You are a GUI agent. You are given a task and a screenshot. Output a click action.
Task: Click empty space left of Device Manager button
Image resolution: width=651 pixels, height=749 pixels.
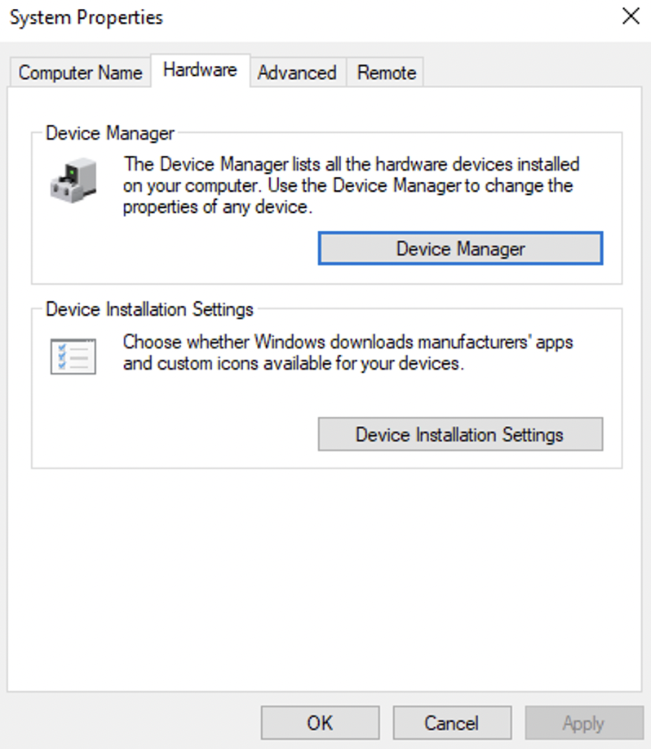click(x=179, y=249)
